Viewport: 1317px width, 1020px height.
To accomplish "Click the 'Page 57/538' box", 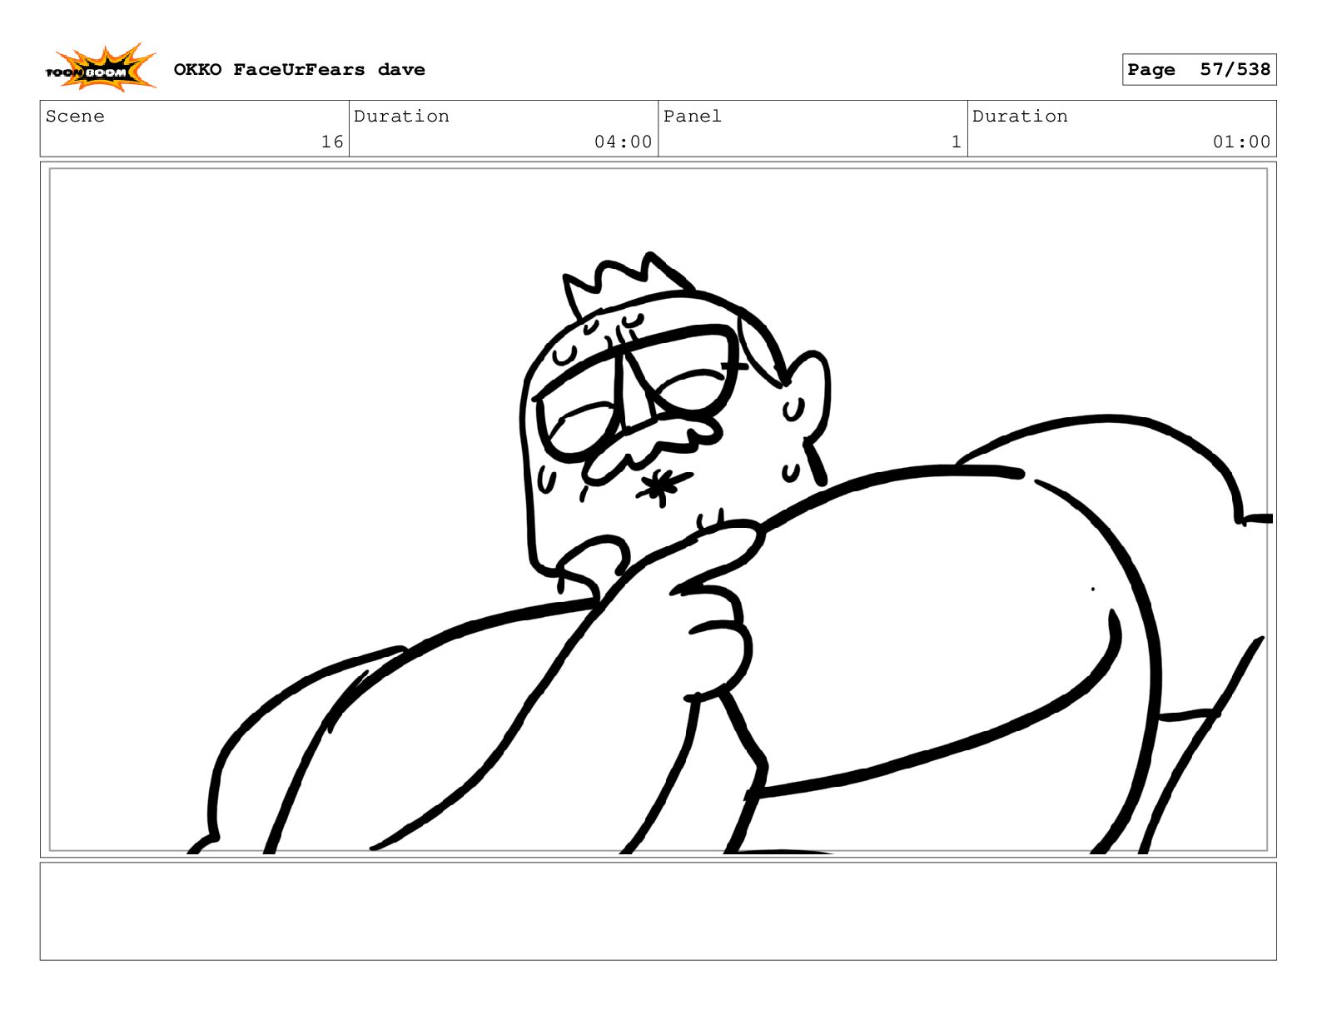I will pos(1199,70).
